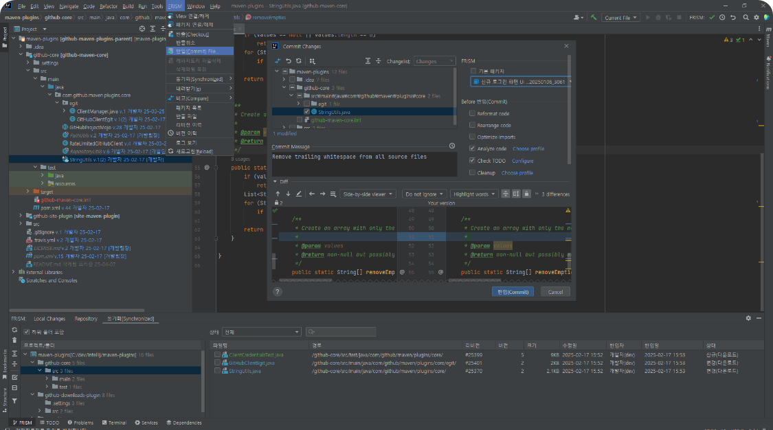
Task: Click the edit source pencil icon in Diff
Action: (x=299, y=194)
